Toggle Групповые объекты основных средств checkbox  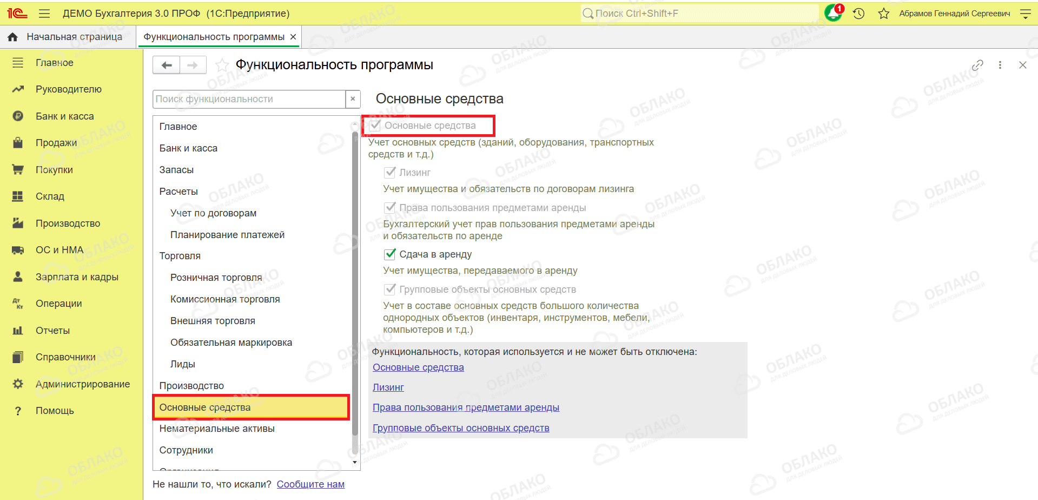pyautogui.click(x=389, y=290)
